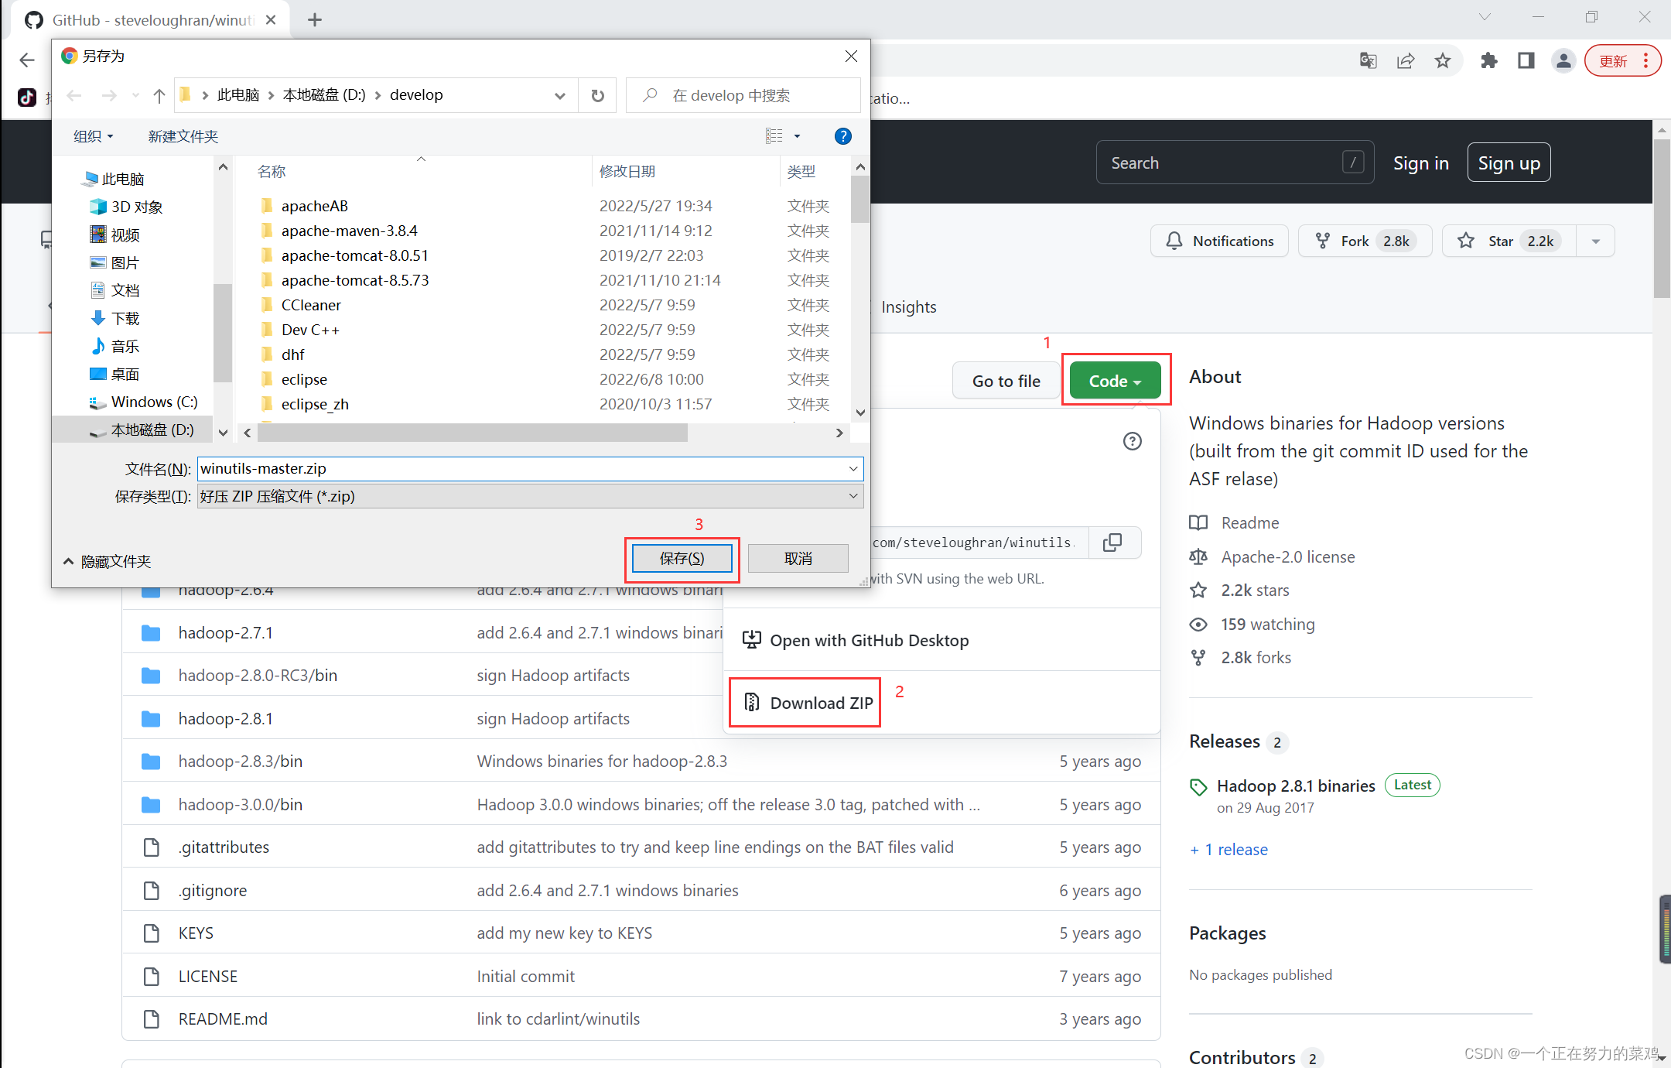
Task: Close the GitHub winutils browser tab
Action: 271,20
